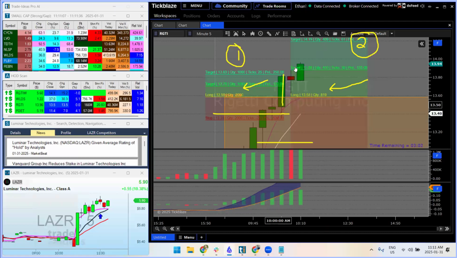Collapse the side panel with double-chevron icon
Image resolution: width=457 pixels, height=258 pixels.
[422, 44]
